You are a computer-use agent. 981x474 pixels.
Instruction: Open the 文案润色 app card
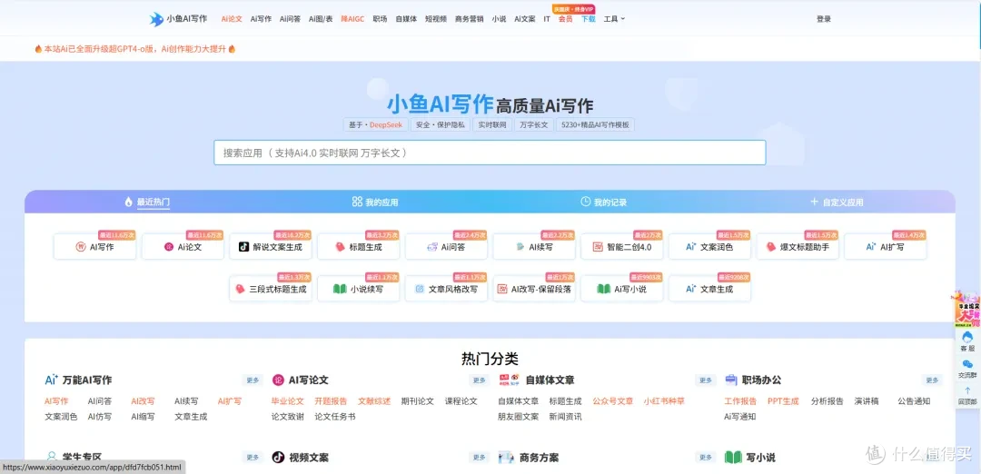(709, 247)
